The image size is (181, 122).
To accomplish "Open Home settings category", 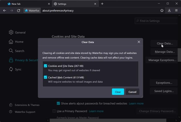I will coord(16,42).
